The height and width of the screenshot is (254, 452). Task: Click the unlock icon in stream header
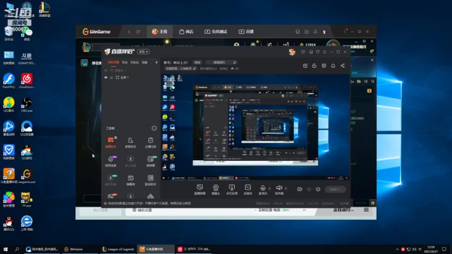pyautogui.click(x=314, y=65)
